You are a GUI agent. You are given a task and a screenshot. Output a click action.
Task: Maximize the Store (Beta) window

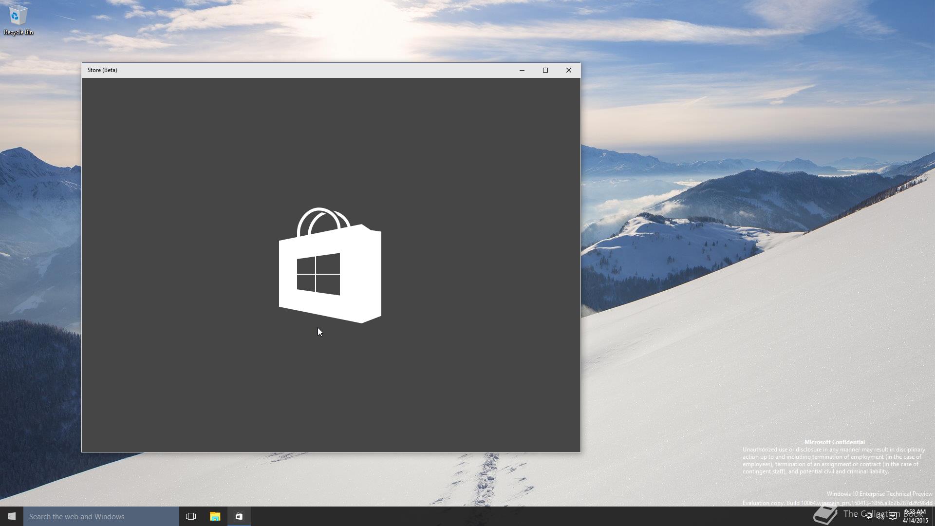coord(545,70)
